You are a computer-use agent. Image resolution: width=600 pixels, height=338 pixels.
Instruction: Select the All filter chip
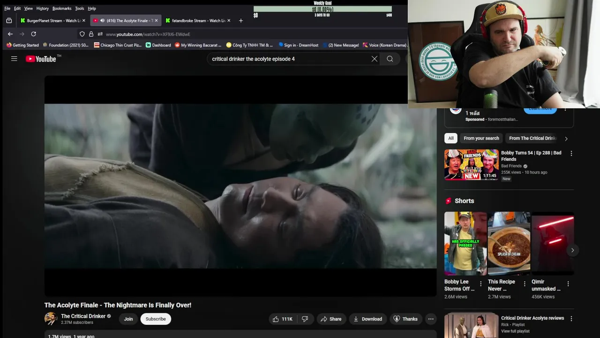[x=450, y=138]
